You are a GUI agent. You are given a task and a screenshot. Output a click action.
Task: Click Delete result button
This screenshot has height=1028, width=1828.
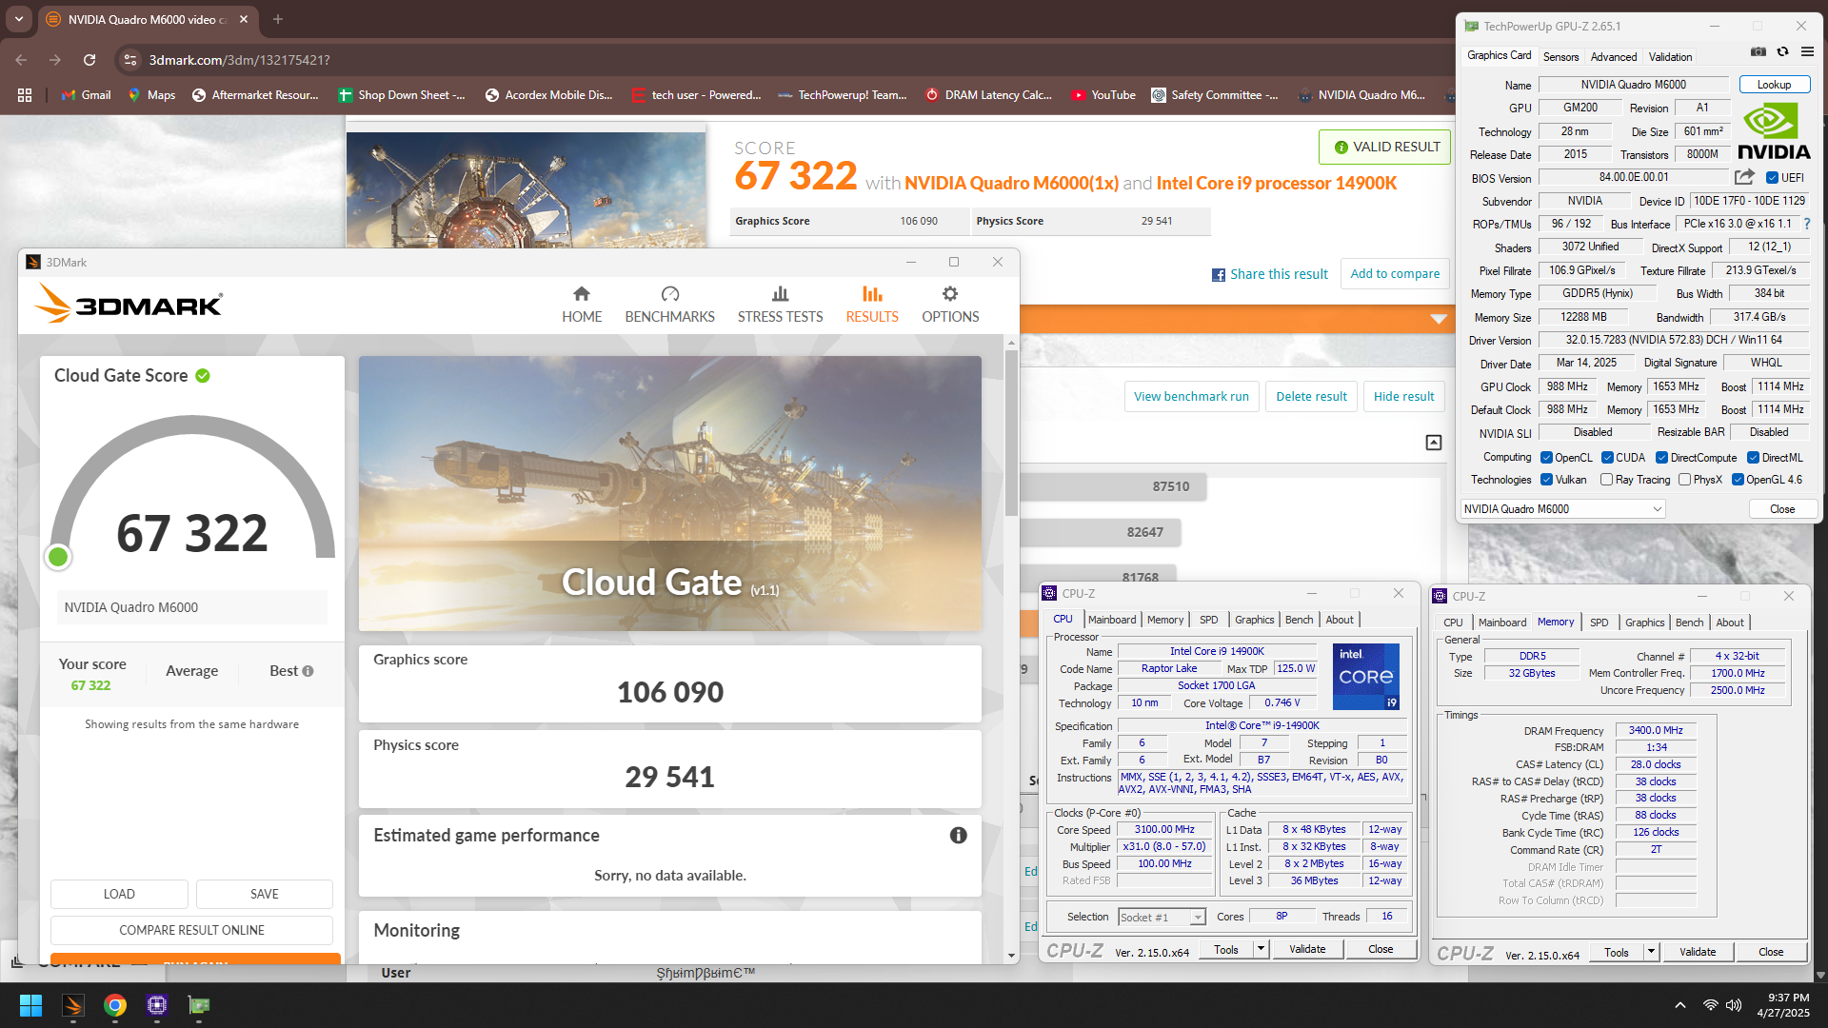click(x=1311, y=397)
